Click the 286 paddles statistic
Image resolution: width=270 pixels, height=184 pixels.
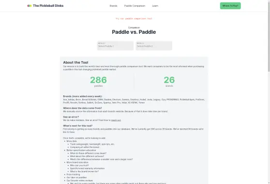click(x=98, y=81)
